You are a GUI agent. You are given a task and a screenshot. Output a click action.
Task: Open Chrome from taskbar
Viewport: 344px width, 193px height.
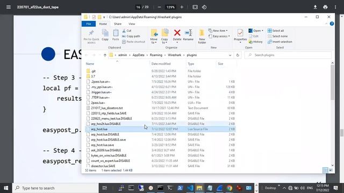[x=230, y=188]
